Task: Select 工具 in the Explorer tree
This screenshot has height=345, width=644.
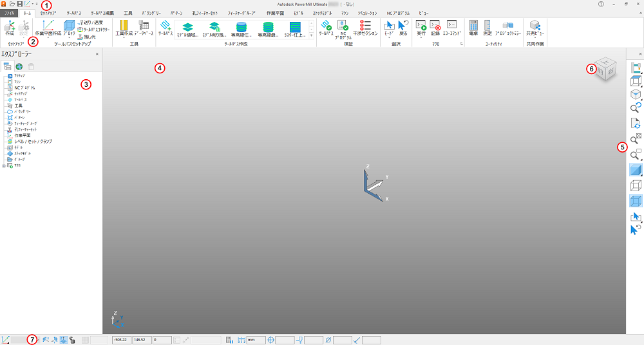Action: (x=18, y=106)
